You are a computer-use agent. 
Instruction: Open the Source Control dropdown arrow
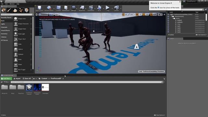pos(54,9)
